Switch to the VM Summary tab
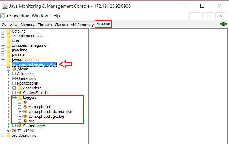229x144 pixels. click(x=82, y=25)
